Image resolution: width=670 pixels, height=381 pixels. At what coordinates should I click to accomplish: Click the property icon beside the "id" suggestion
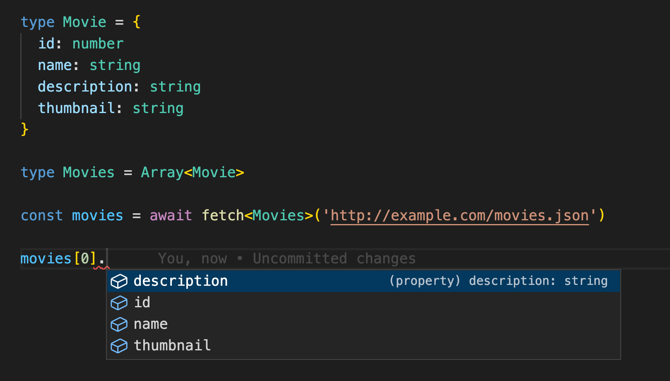(x=119, y=303)
